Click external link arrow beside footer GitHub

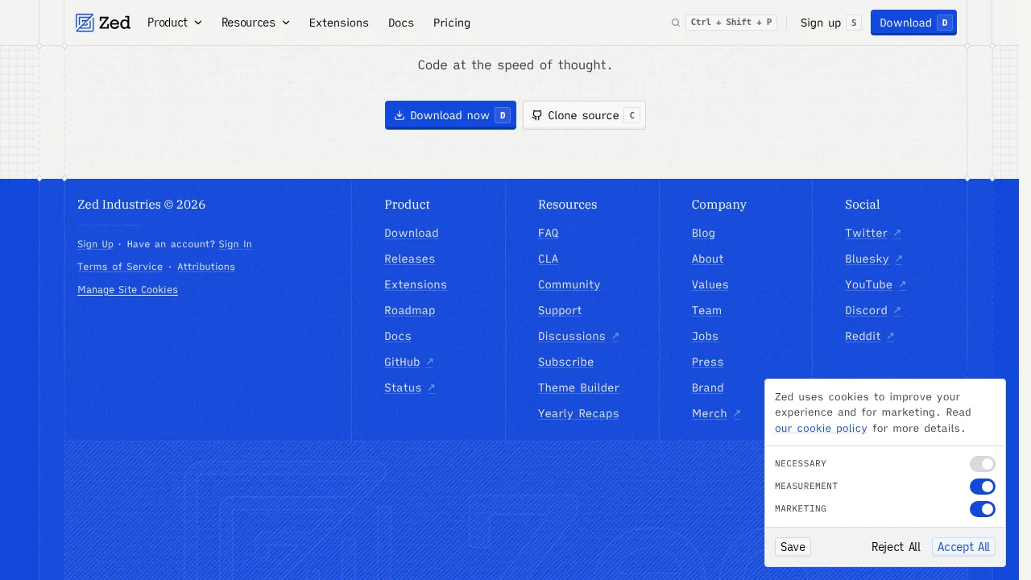pyautogui.click(x=430, y=362)
